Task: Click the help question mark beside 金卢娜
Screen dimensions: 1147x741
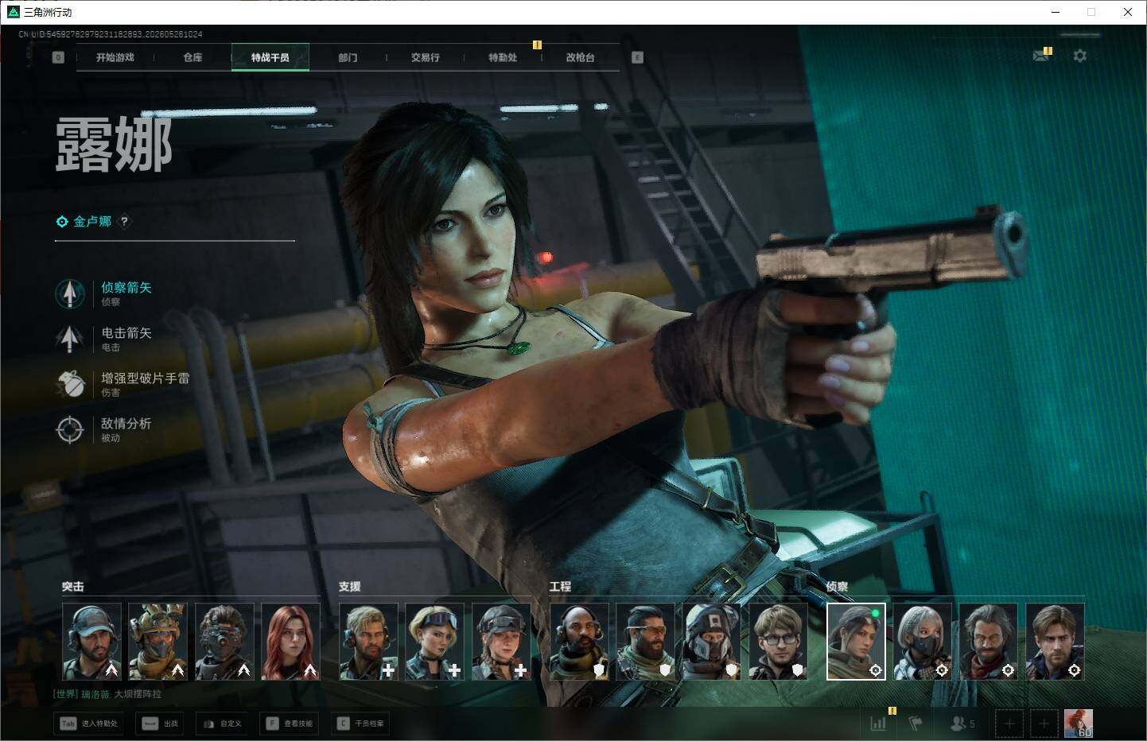Action: 124,222
